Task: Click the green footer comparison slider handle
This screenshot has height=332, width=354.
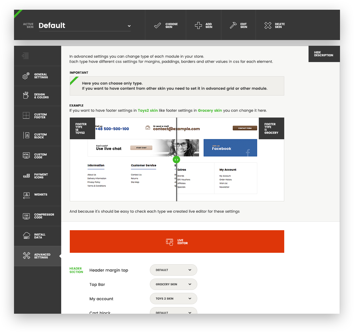Action: pyautogui.click(x=176, y=160)
